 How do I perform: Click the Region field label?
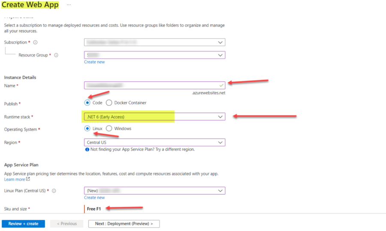(11, 142)
